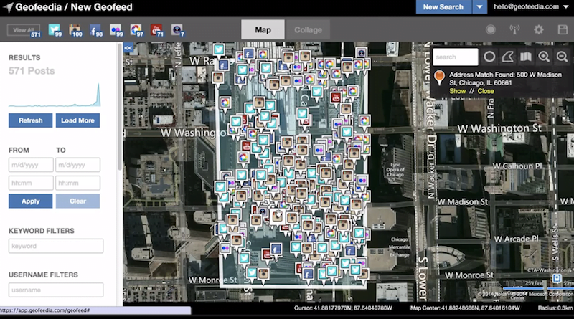This screenshot has height=319, width=574.
Task: Select the polygon draw tool
Action: point(507,57)
